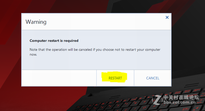Click the laptop keyboard in the wallpaper

(x=137, y=103)
